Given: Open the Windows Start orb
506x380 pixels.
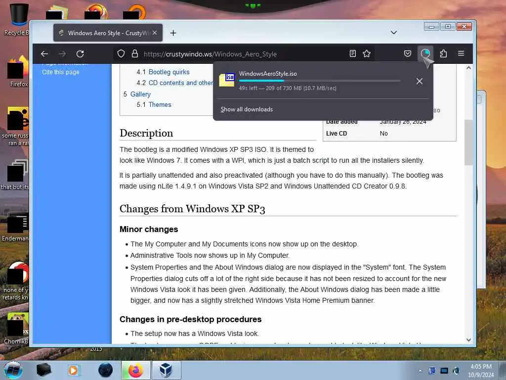Looking at the screenshot, I should click(13, 370).
